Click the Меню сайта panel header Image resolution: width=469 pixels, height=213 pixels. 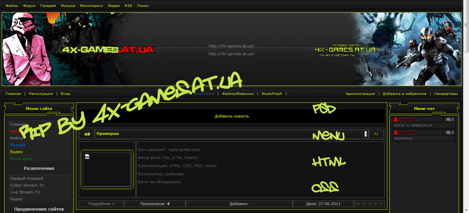[39, 109]
